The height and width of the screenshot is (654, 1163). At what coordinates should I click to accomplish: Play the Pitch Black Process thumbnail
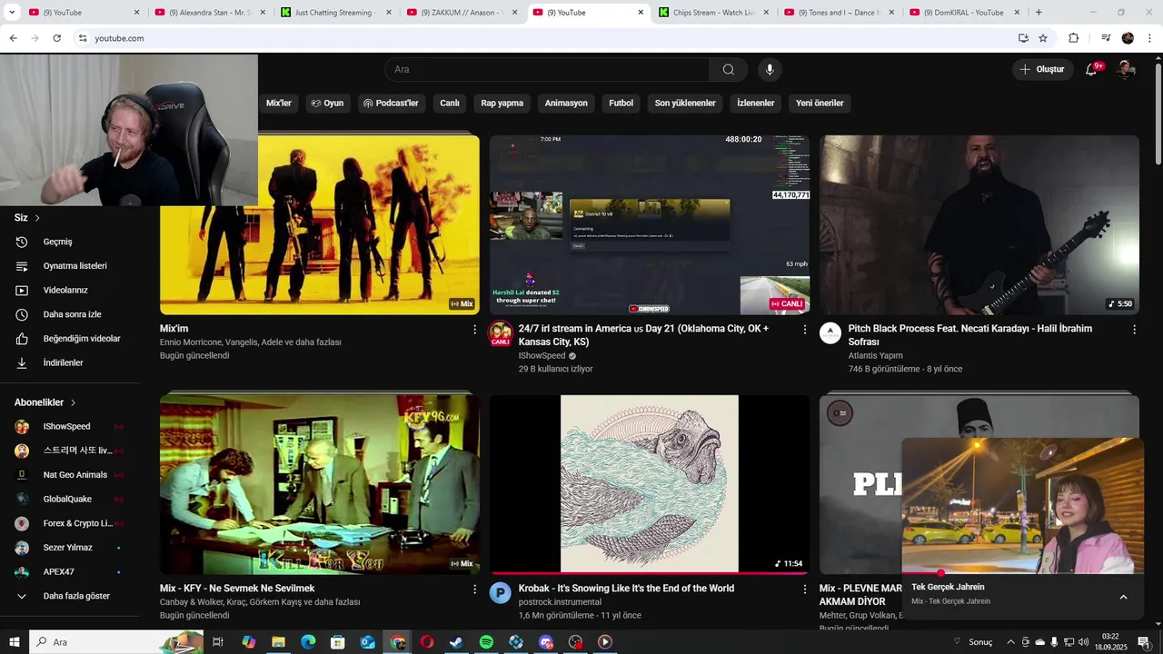(979, 225)
